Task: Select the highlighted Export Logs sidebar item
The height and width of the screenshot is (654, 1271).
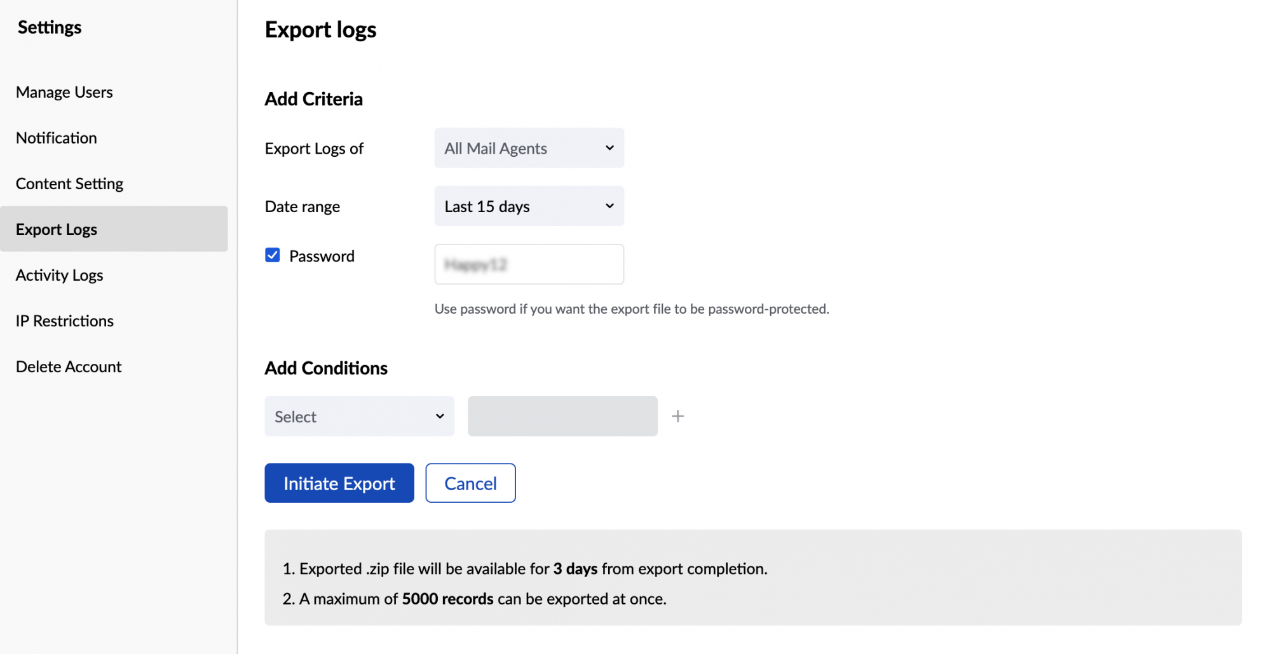Action: coord(57,229)
